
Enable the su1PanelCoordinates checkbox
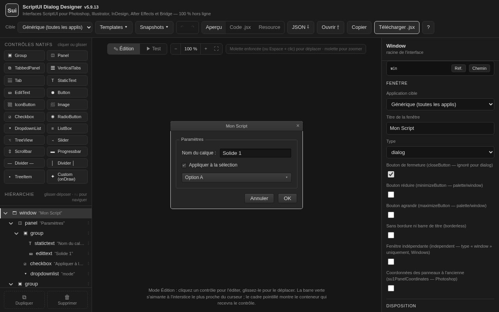391,288
